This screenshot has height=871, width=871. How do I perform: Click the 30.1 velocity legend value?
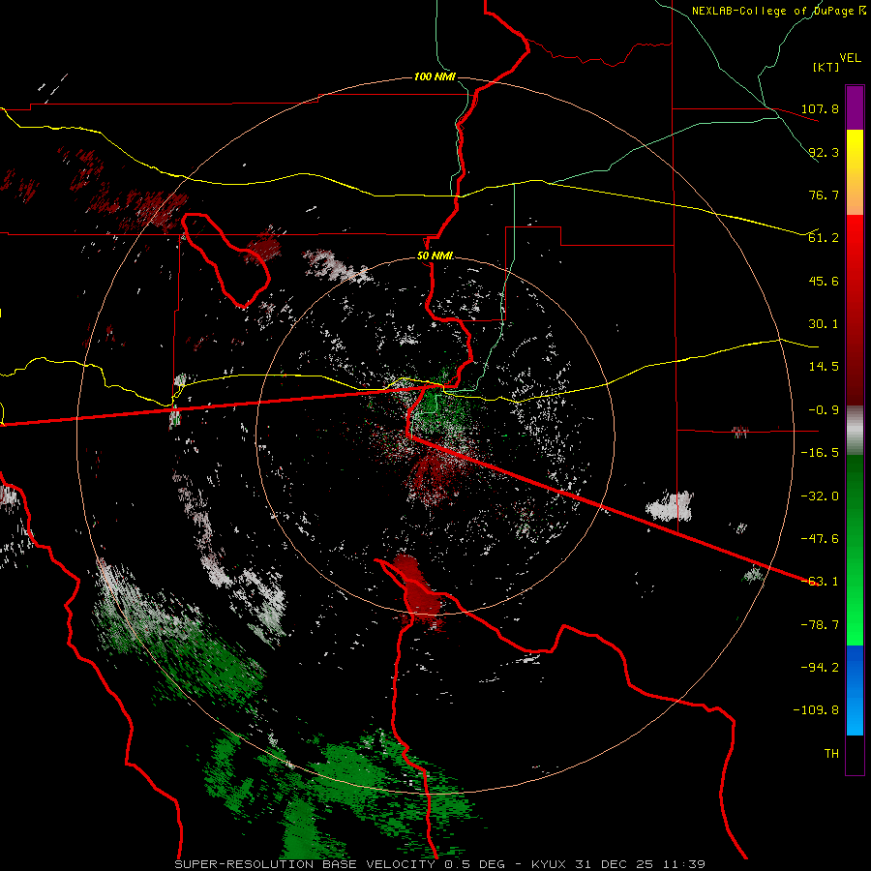tap(824, 324)
